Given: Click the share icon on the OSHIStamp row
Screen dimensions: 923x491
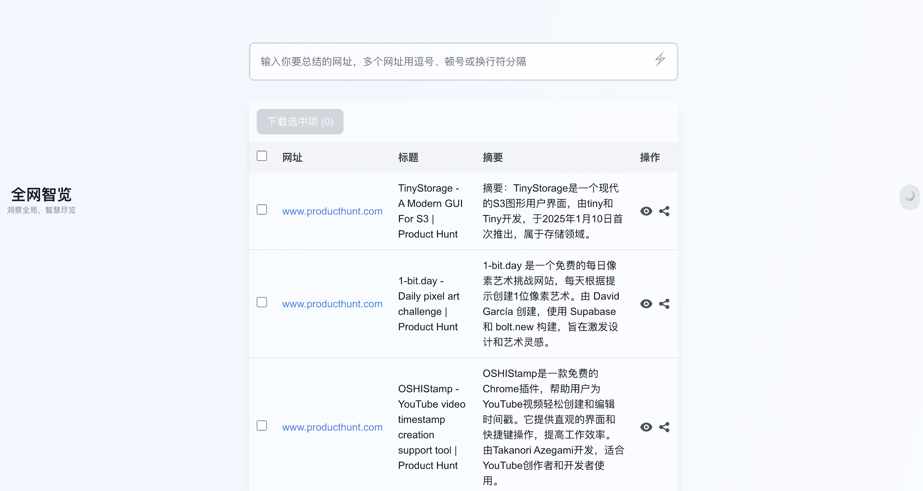Looking at the screenshot, I should (665, 427).
